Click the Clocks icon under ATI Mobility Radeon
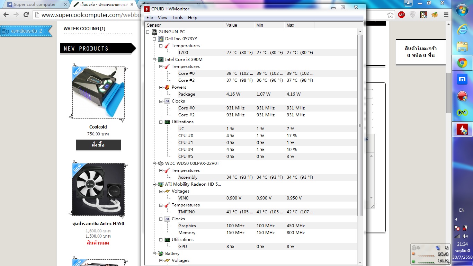Screen dimensions: 473x266 click(167, 219)
